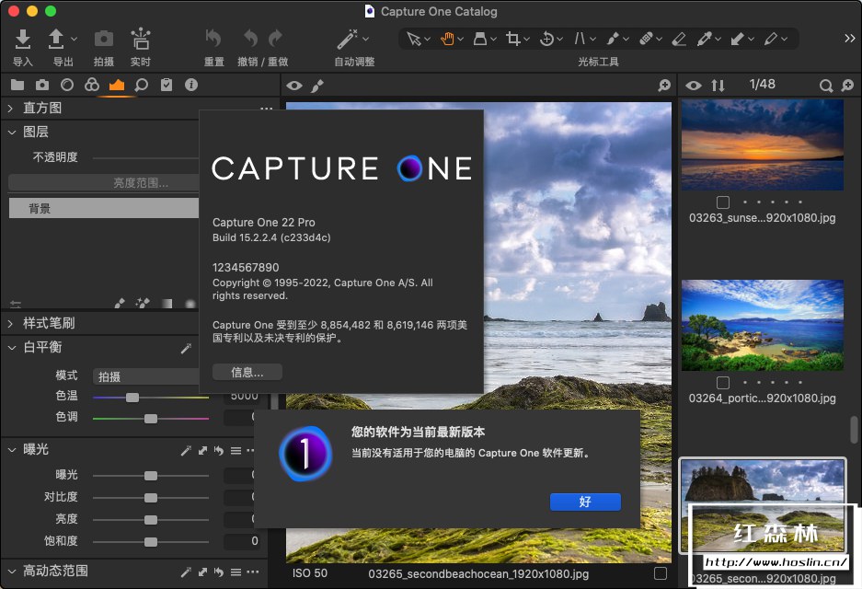Collapse the White Balance (白平衡) panel
The image size is (862, 589).
(x=11, y=348)
